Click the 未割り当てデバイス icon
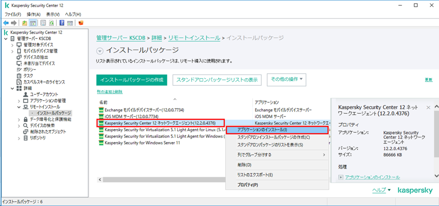This screenshot has width=439, height=206. click(x=20, y=63)
